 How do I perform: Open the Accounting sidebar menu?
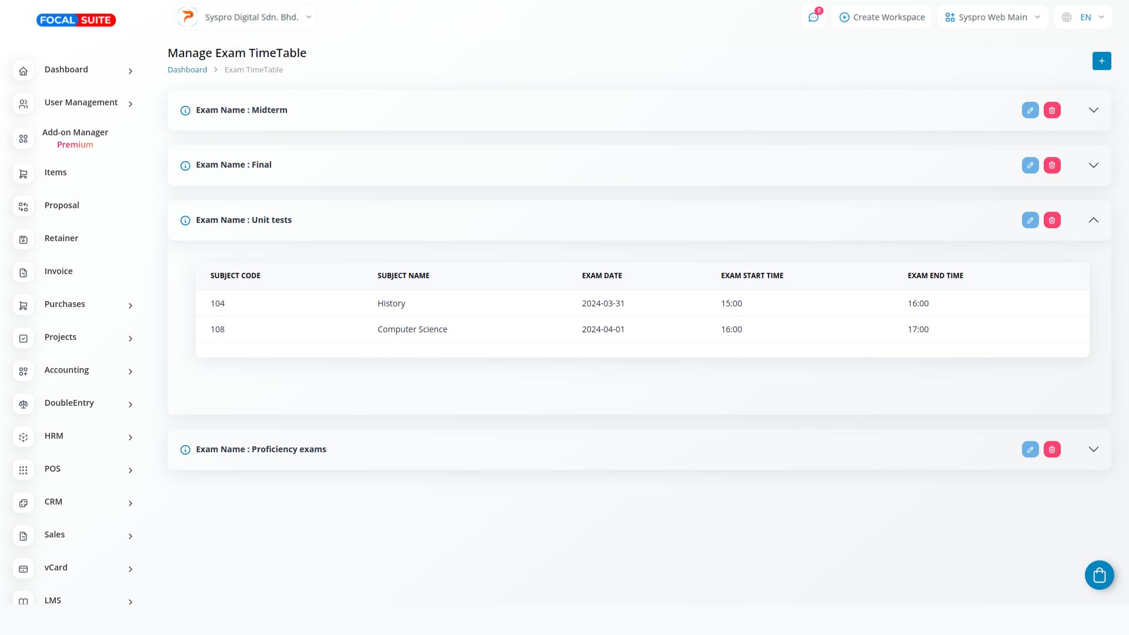[x=67, y=370]
